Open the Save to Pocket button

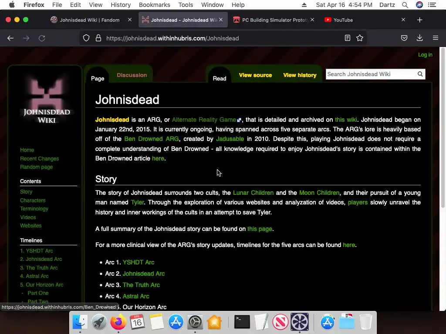pos(404,38)
